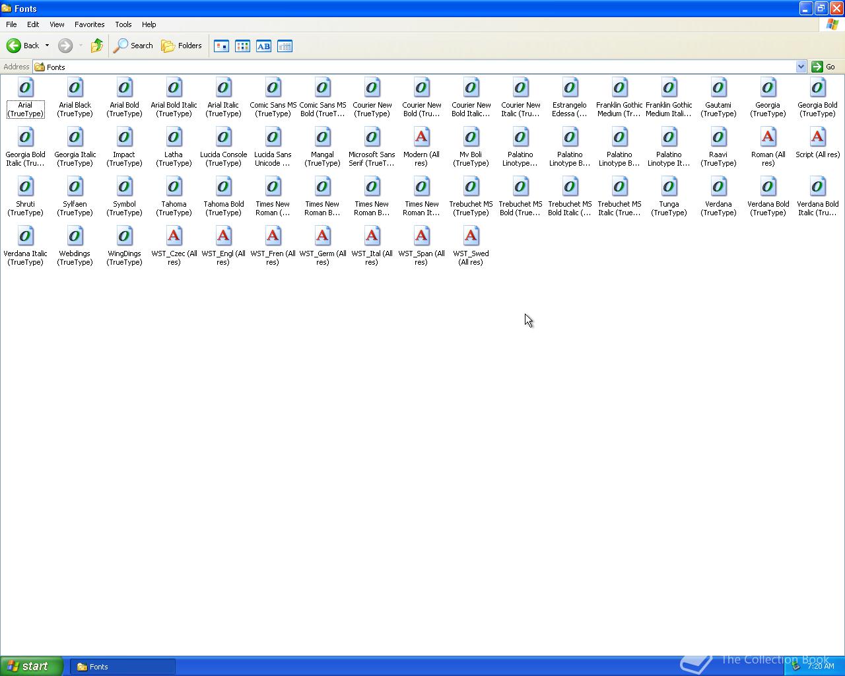Go up one folder level

96,46
